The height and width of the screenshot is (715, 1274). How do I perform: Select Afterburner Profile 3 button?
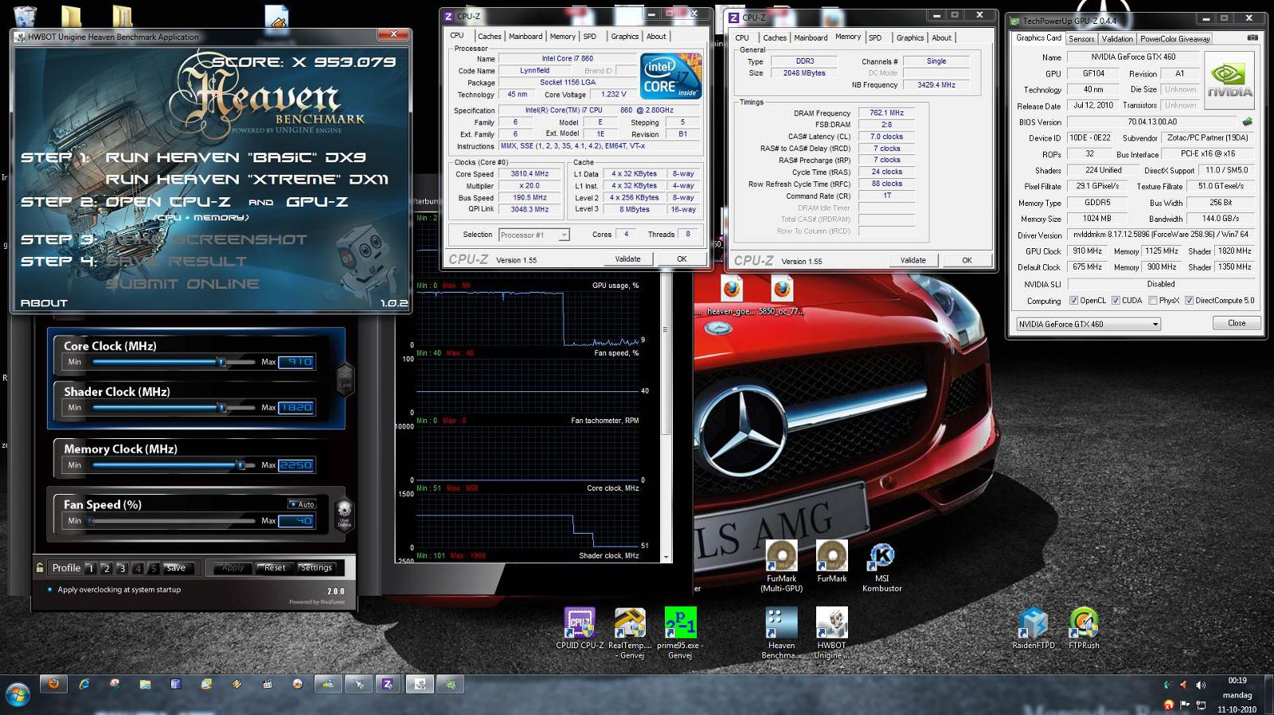click(122, 568)
